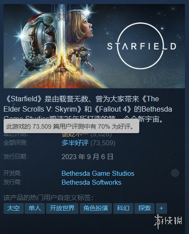The width and height of the screenshot is (189, 234).
Task: Click the 发行日期 label
Action: (x=15, y=157)
